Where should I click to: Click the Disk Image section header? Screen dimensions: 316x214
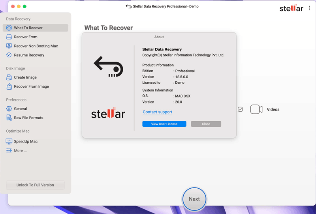(15, 69)
